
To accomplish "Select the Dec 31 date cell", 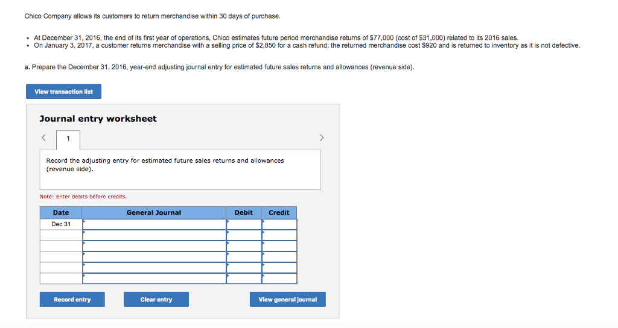I will coord(61,224).
